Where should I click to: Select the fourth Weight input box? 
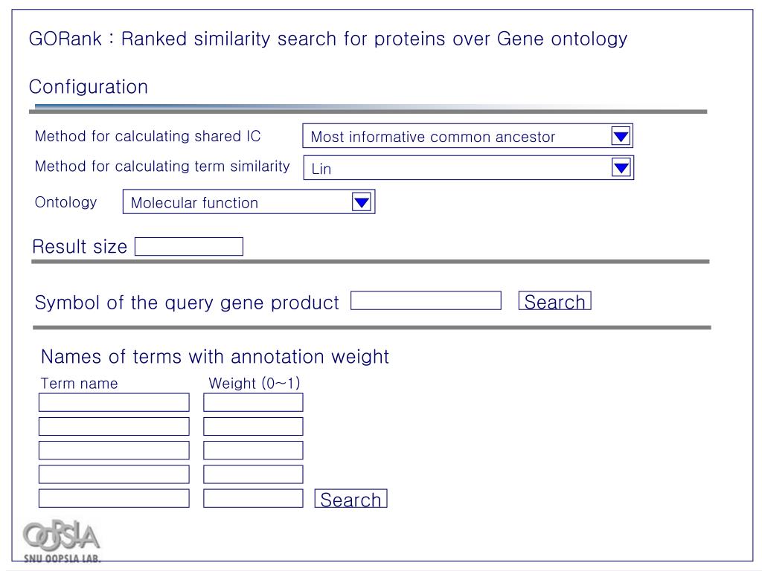click(x=253, y=474)
